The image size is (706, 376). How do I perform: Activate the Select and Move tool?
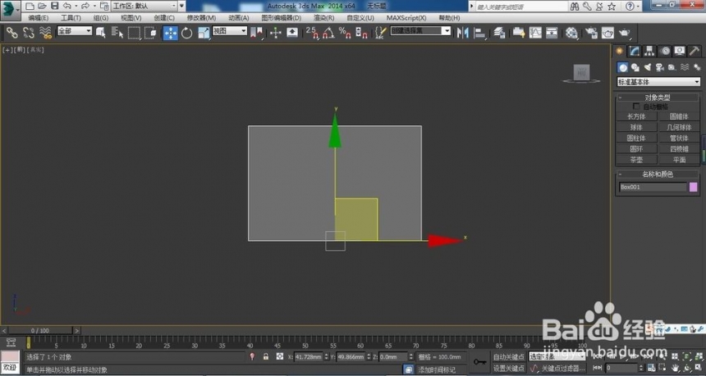click(170, 33)
